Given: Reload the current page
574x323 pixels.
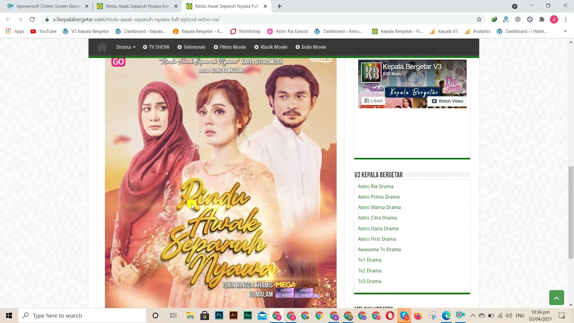Looking at the screenshot, I should pyautogui.click(x=32, y=19).
